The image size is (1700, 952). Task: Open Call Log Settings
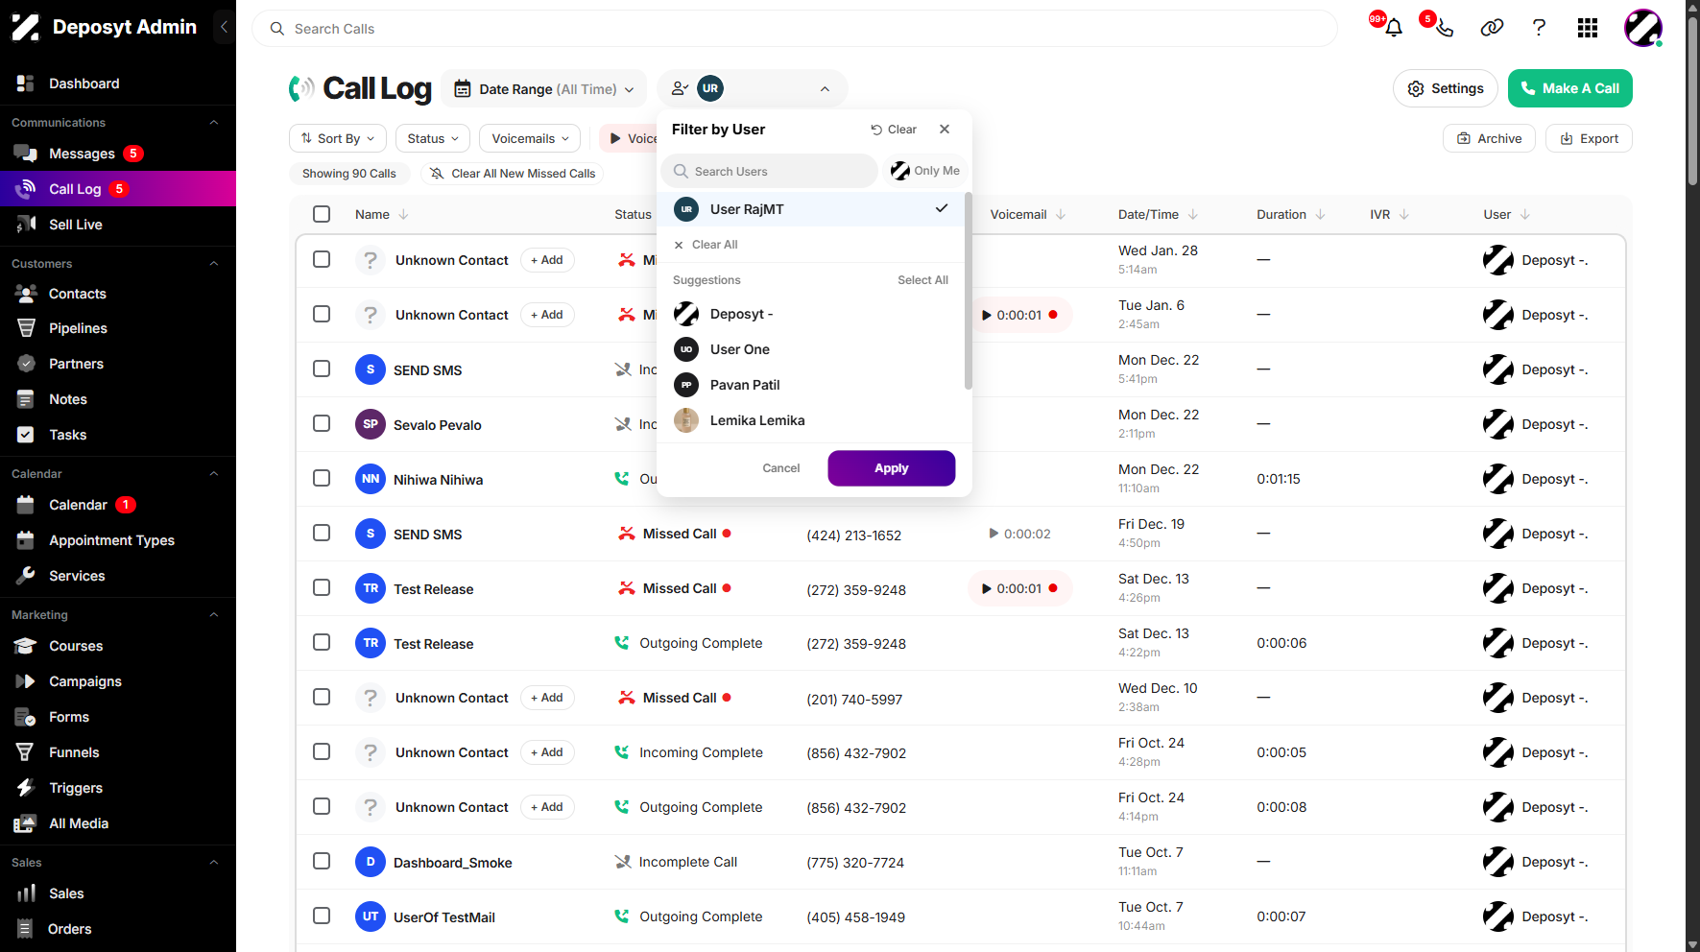pos(1445,88)
